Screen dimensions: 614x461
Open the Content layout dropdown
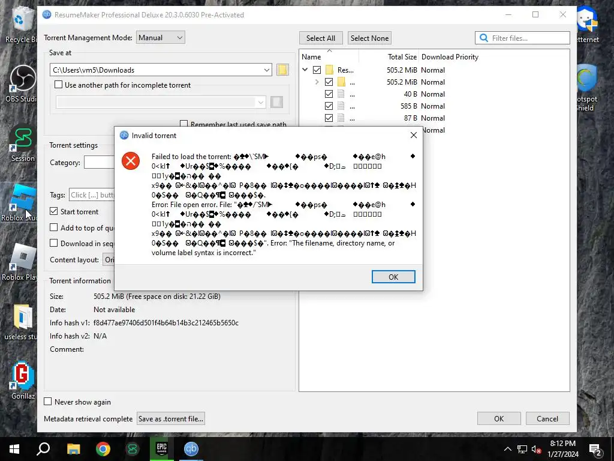[109, 259]
